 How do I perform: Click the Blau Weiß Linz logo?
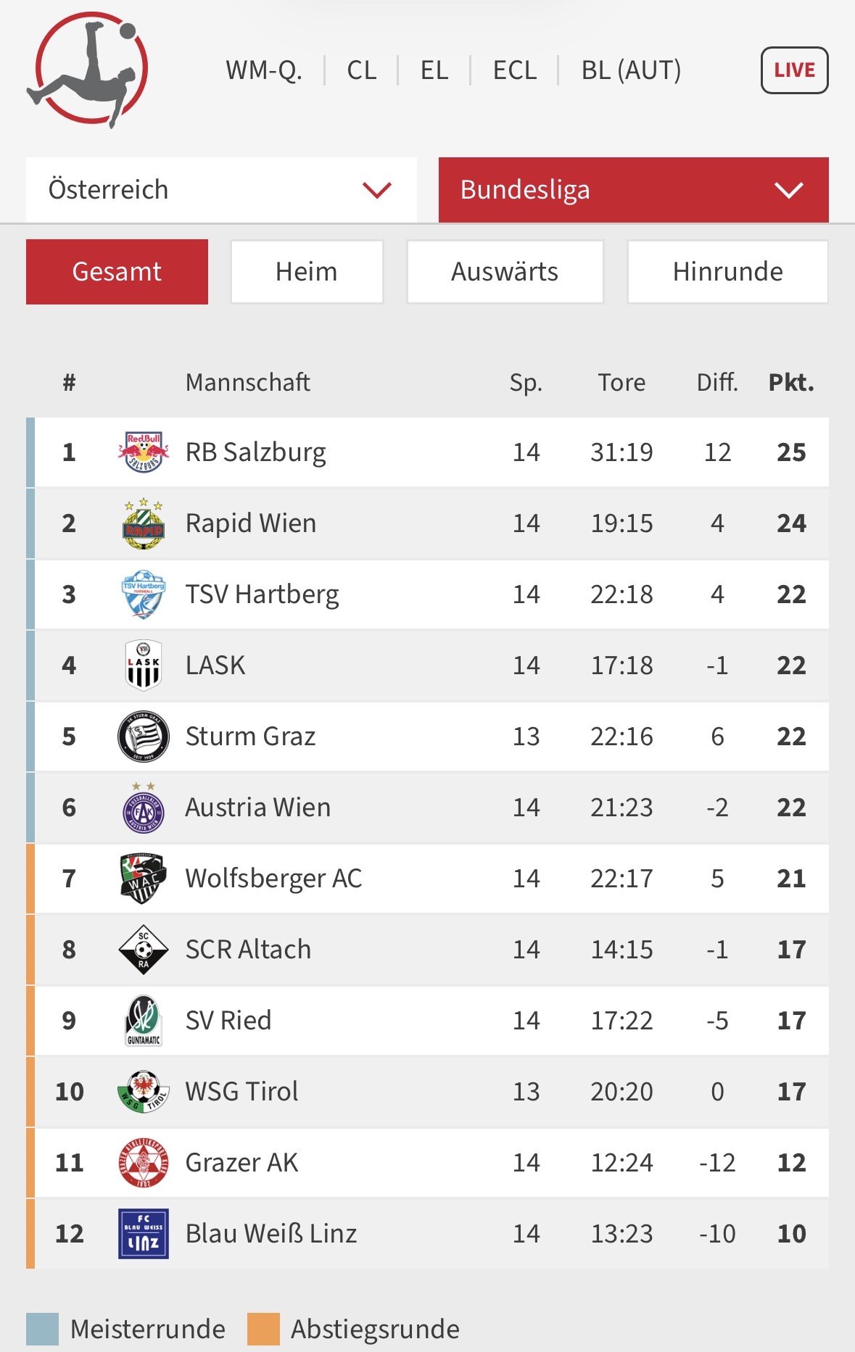[x=144, y=1233]
